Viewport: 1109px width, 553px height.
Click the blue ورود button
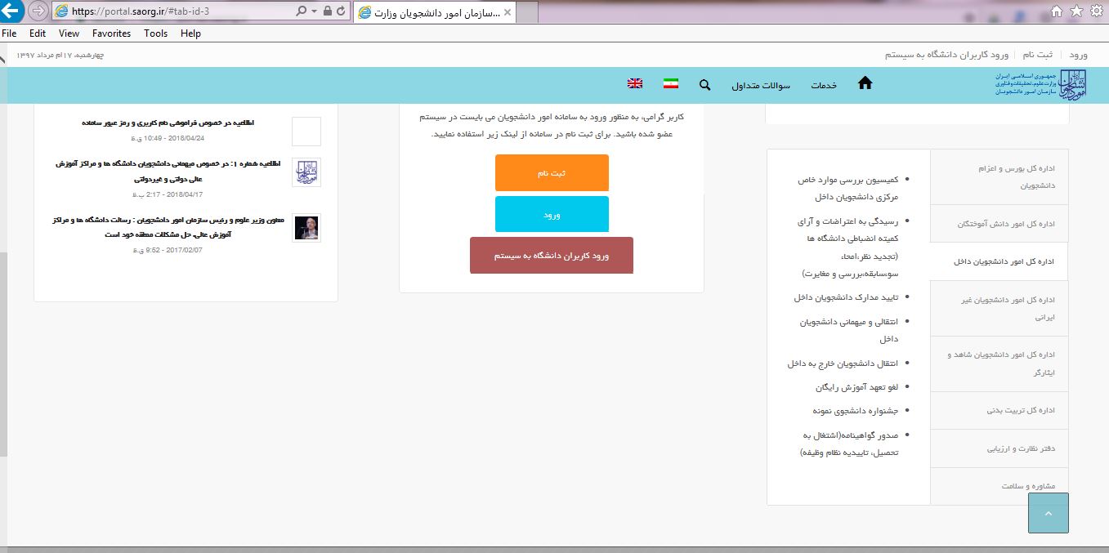point(552,215)
